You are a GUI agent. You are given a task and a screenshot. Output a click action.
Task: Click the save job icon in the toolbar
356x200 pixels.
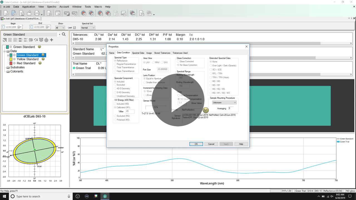(x=22, y=13)
